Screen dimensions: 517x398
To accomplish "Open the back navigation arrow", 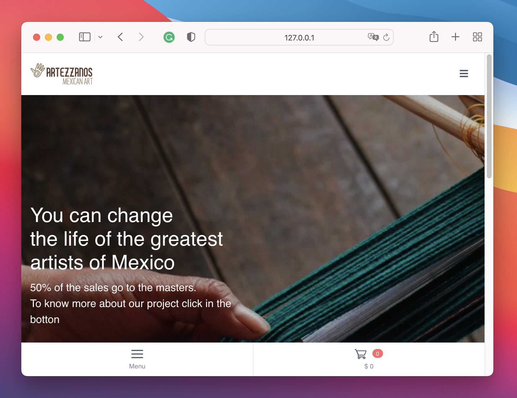I will pos(120,37).
